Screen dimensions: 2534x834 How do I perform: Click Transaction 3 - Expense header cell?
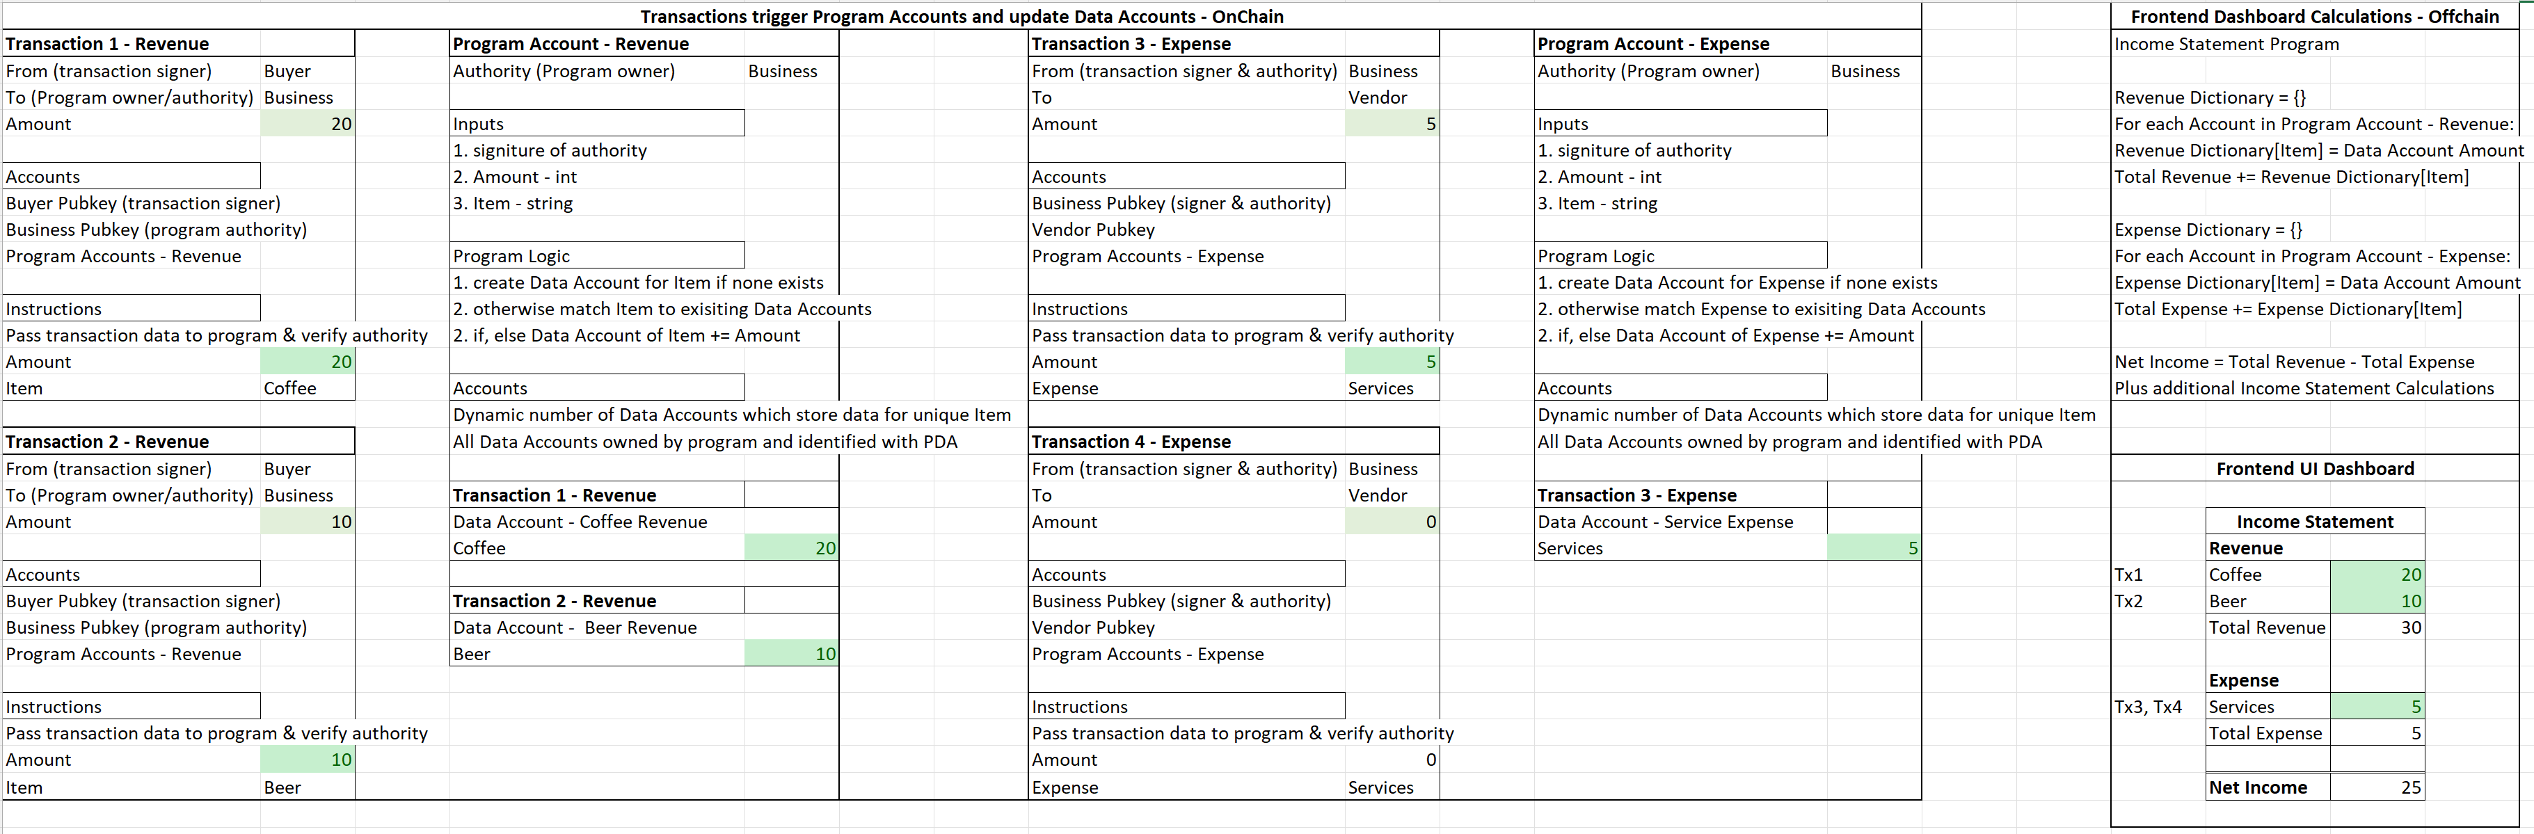pos(1131,45)
